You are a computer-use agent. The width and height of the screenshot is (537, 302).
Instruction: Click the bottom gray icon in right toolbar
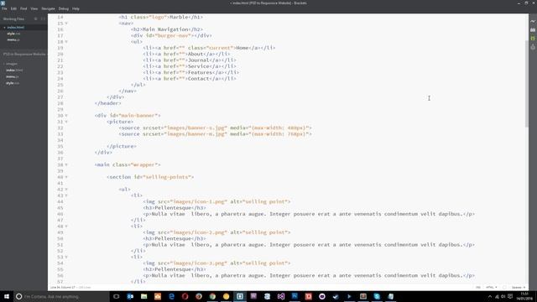click(533, 47)
